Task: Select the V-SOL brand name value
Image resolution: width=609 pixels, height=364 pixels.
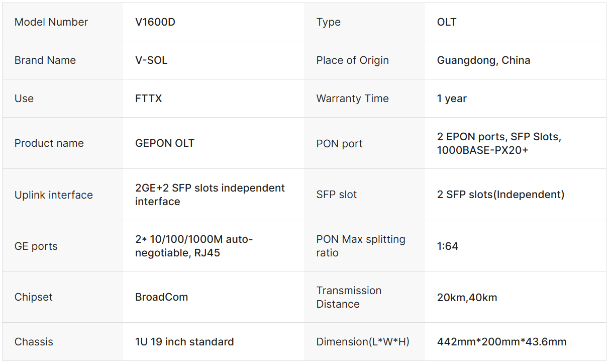Action: pyautogui.click(x=151, y=60)
